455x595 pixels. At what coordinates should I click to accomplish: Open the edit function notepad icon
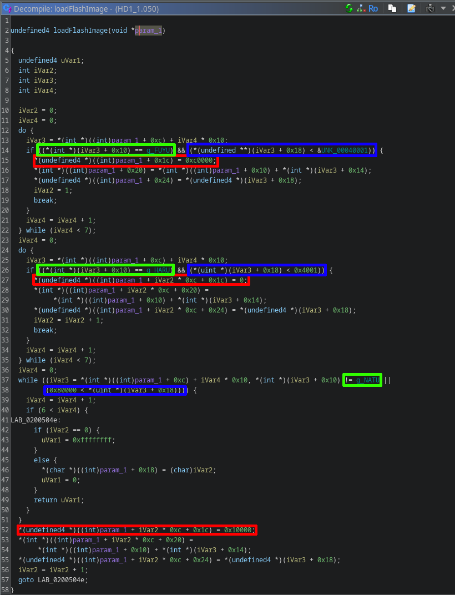coord(411,8)
